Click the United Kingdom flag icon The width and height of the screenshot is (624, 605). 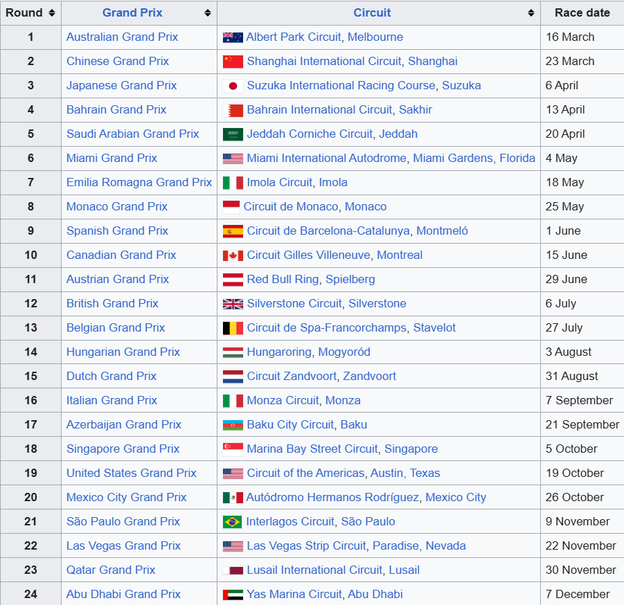click(x=233, y=304)
